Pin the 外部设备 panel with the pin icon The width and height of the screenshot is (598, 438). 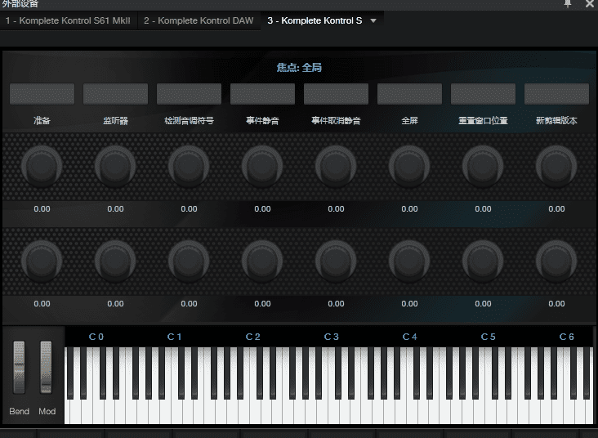point(568,4)
